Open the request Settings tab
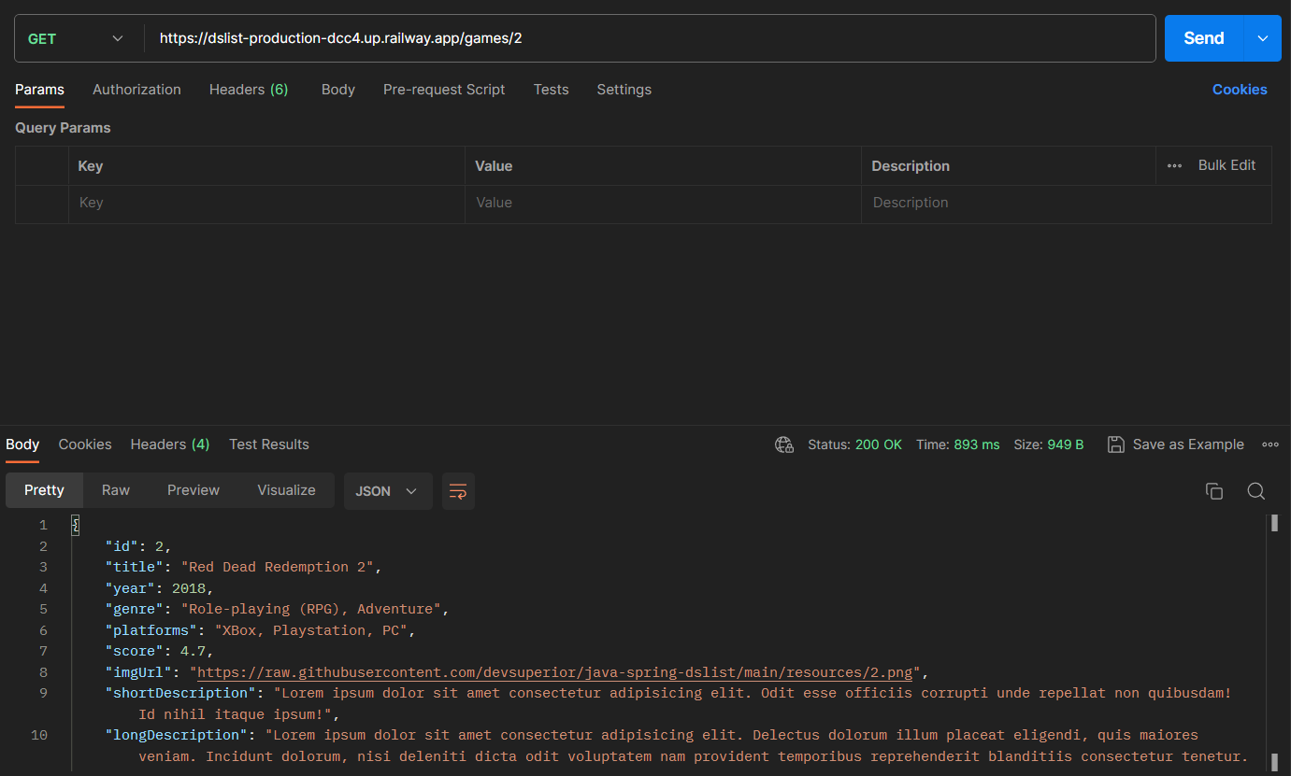Screen dimensions: 1291x776 624,90
